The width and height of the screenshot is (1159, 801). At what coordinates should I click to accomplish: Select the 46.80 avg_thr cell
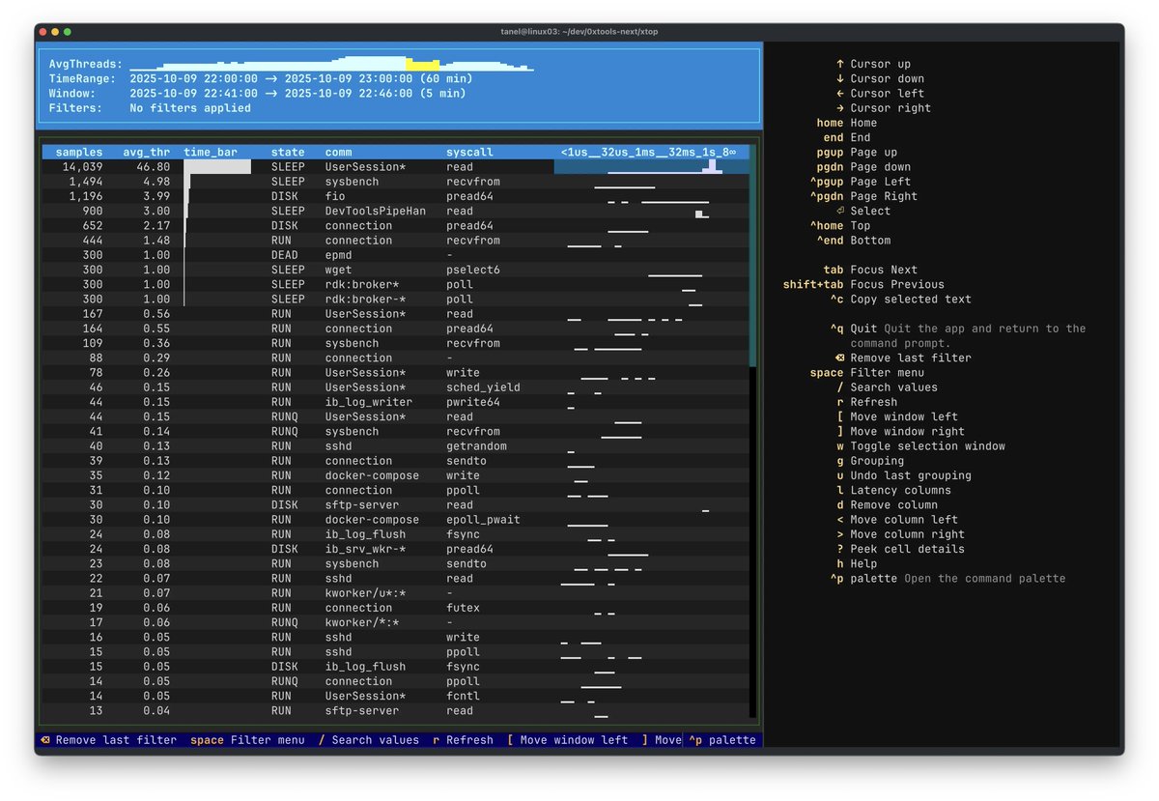(x=153, y=167)
